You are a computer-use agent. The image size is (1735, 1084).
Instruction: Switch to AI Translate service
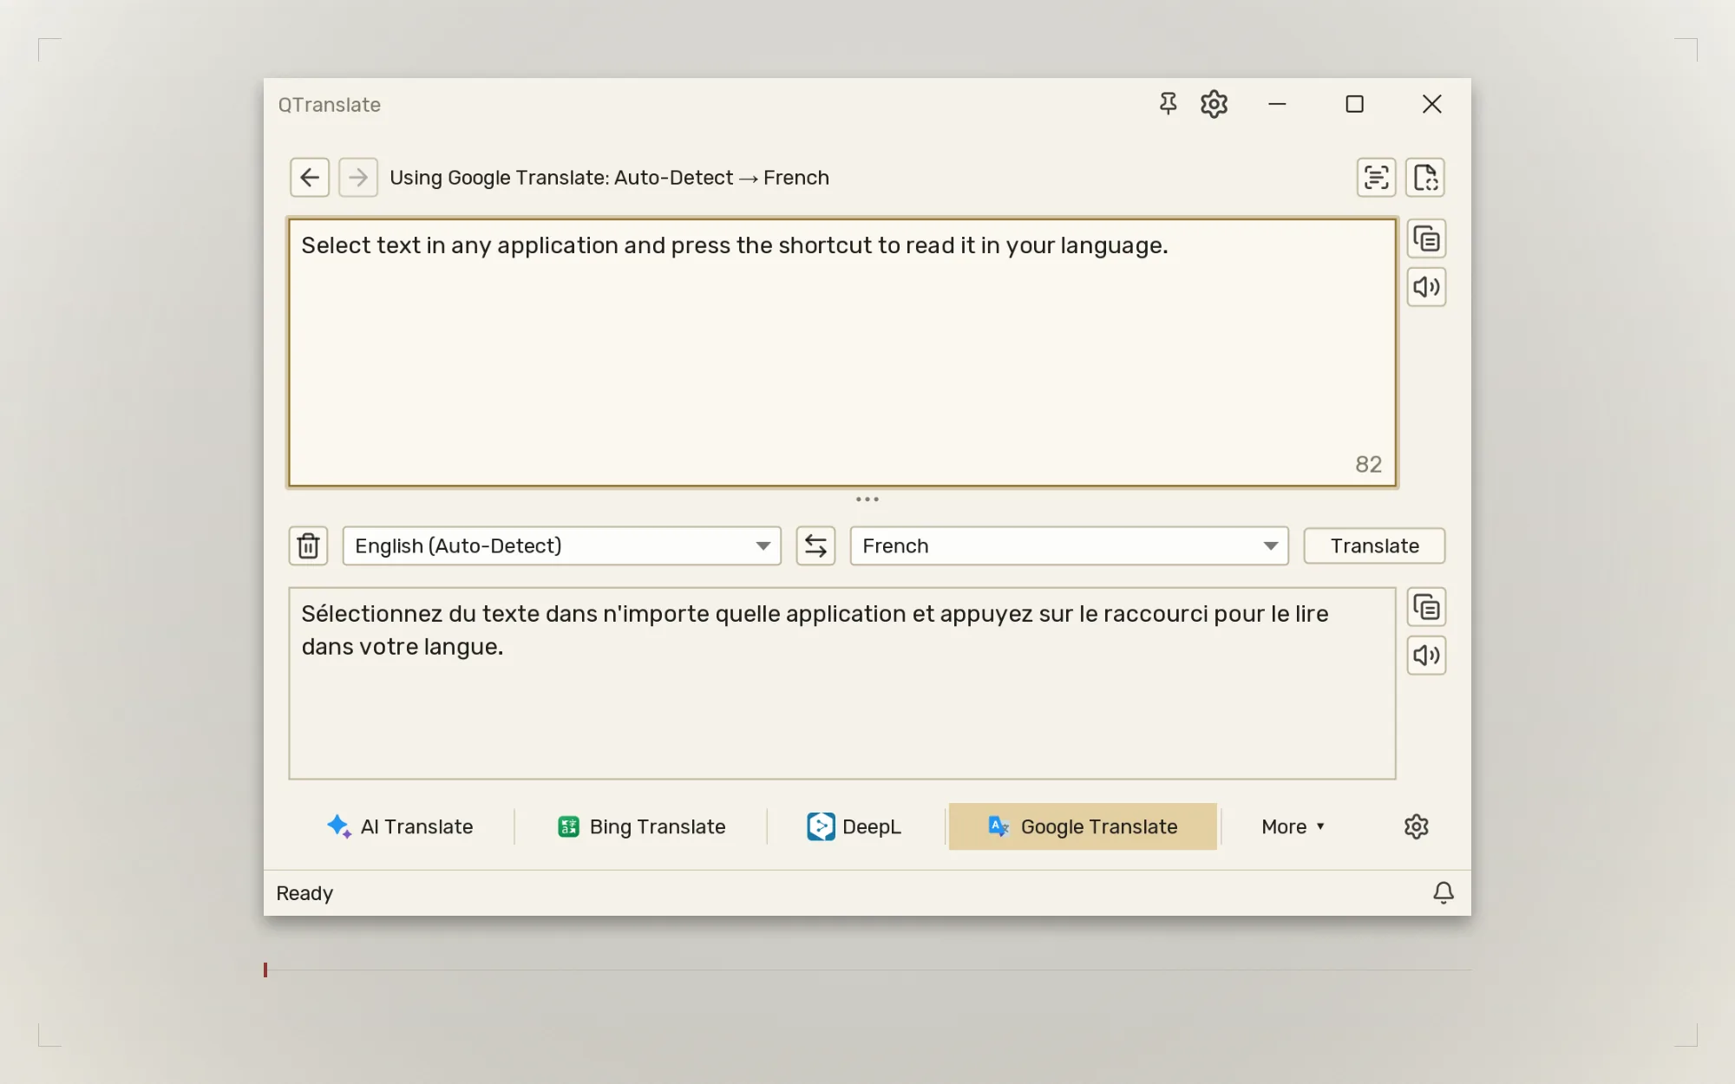tap(400, 826)
